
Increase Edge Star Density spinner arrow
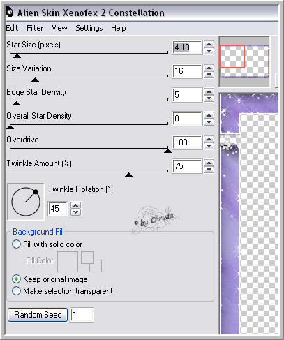pos(209,91)
